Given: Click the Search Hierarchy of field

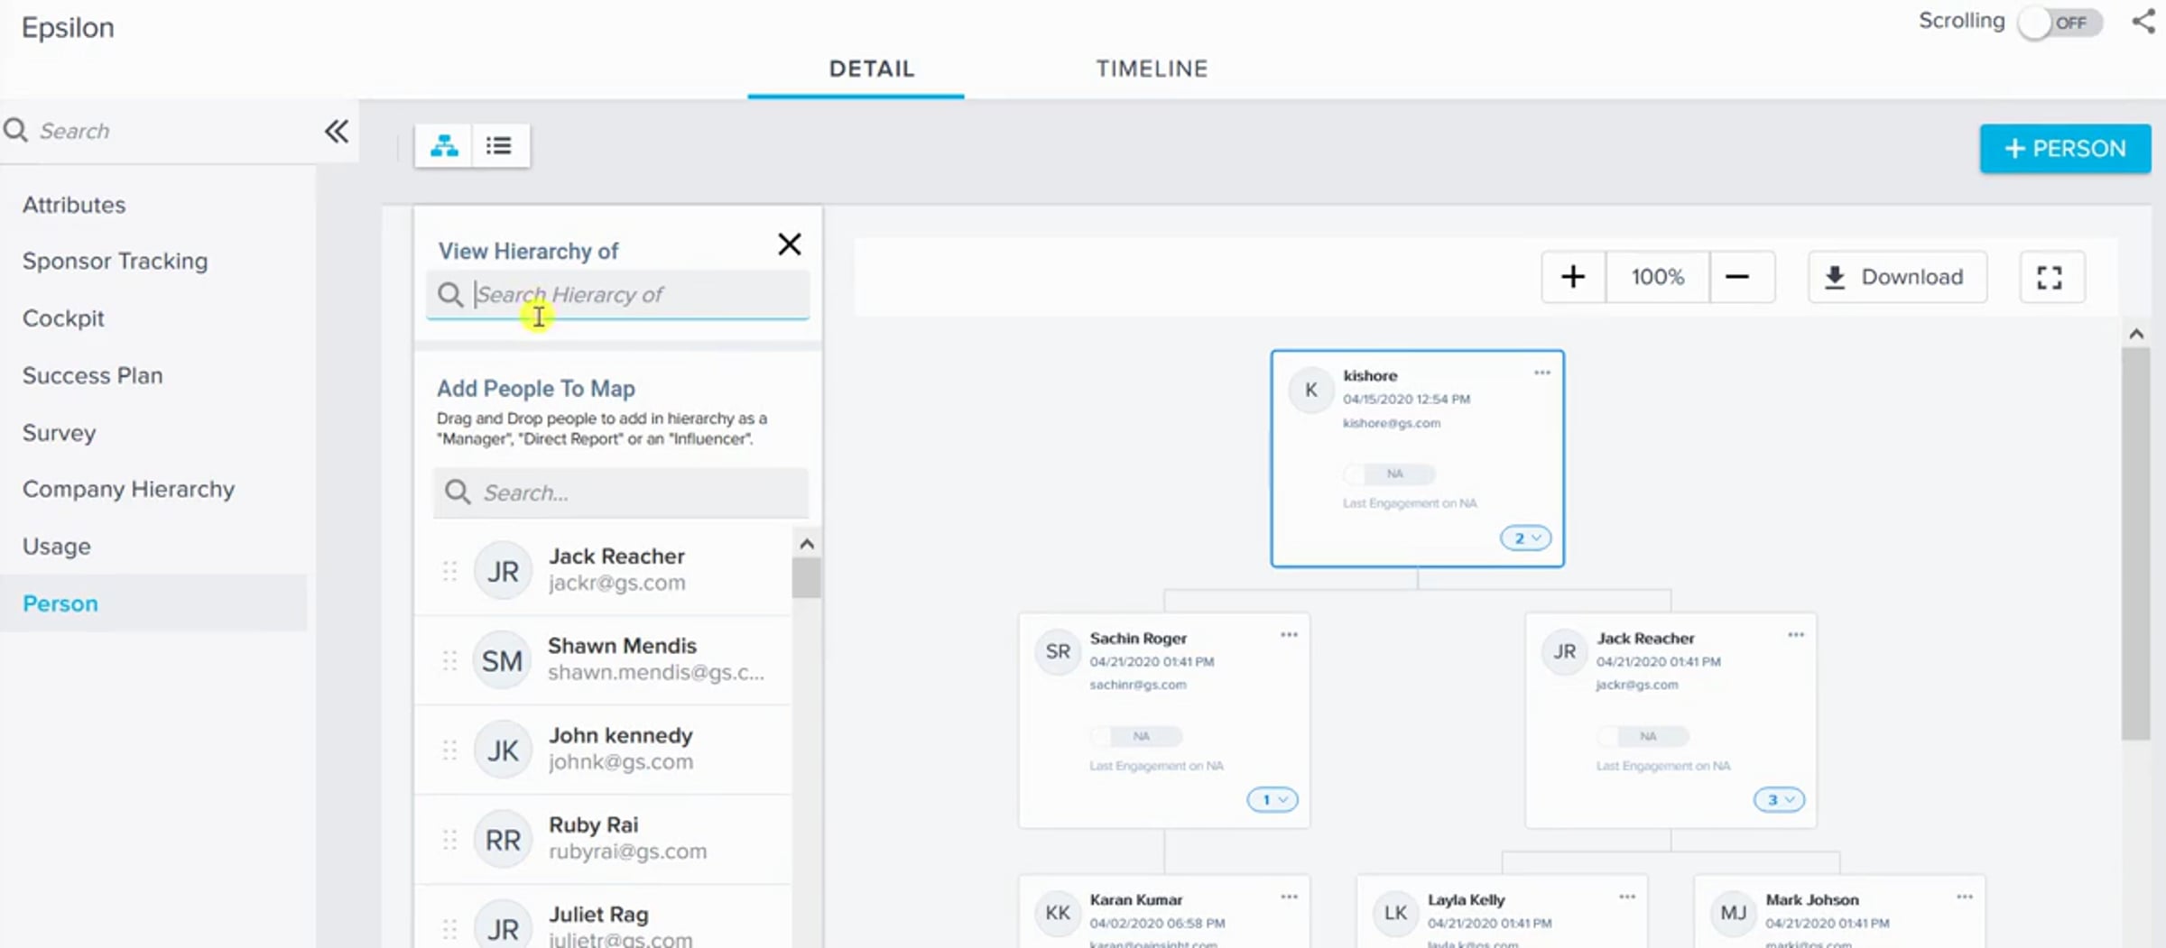Looking at the screenshot, I should click(x=618, y=295).
